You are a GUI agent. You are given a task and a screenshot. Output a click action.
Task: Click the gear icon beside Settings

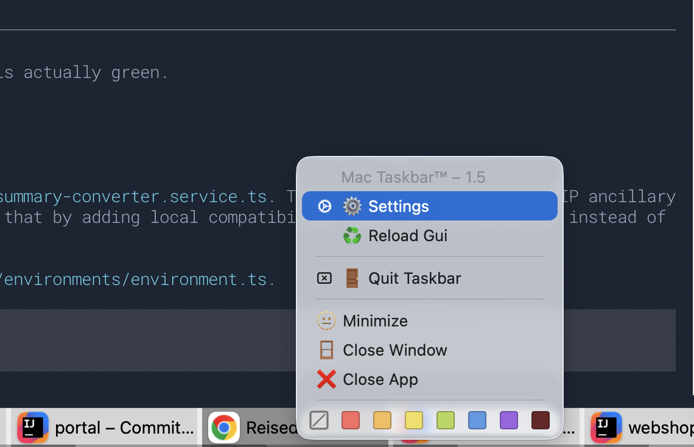click(x=352, y=206)
